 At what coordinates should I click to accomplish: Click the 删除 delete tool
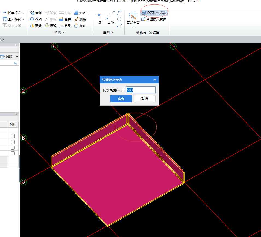tap(80, 19)
